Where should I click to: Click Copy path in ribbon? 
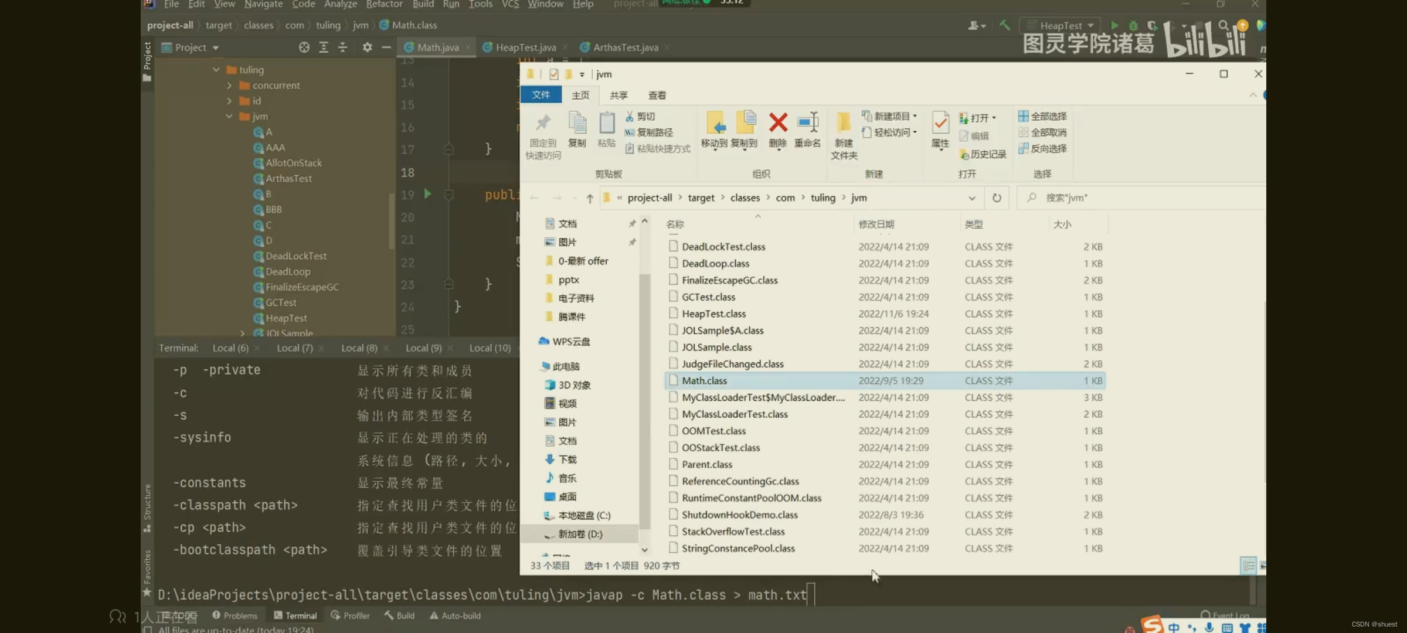click(648, 132)
